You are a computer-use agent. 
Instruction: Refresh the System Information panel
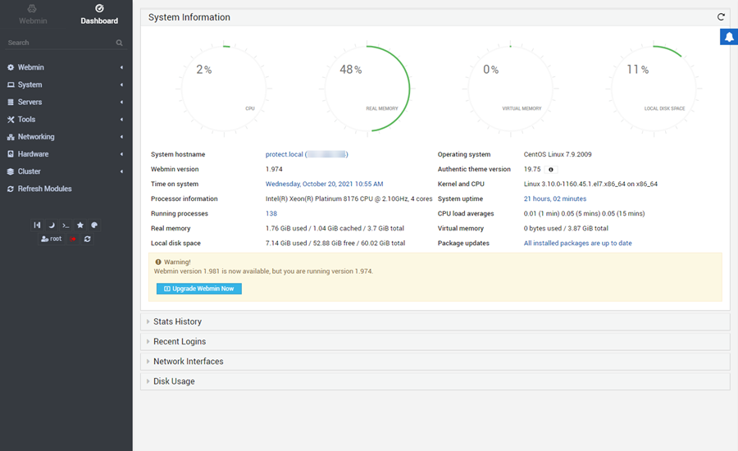[x=721, y=17]
